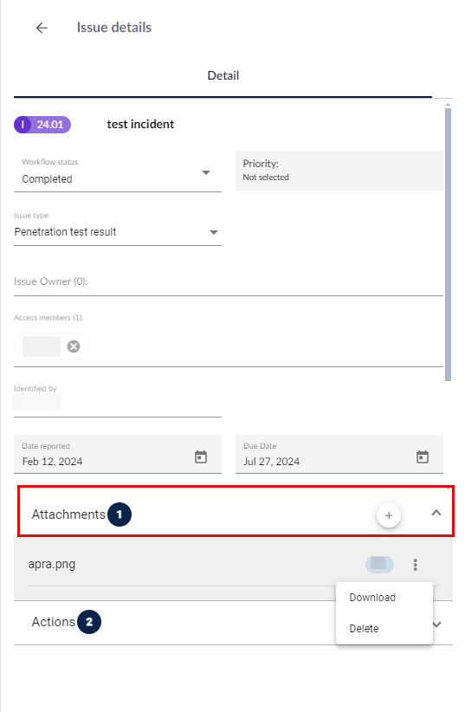Open the Workflow status dropdown
This screenshot has width=465, height=712.
[x=118, y=173]
